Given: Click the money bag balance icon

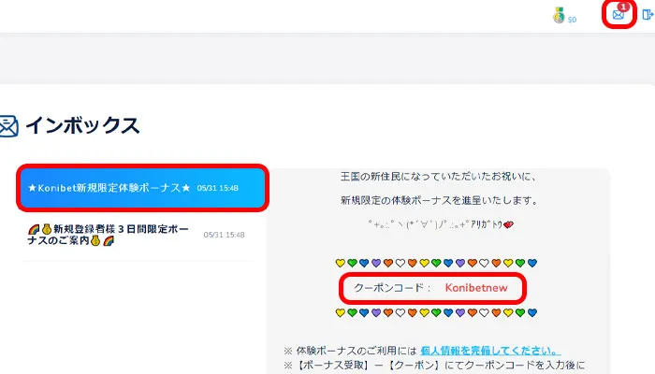Looking at the screenshot, I should [559, 16].
